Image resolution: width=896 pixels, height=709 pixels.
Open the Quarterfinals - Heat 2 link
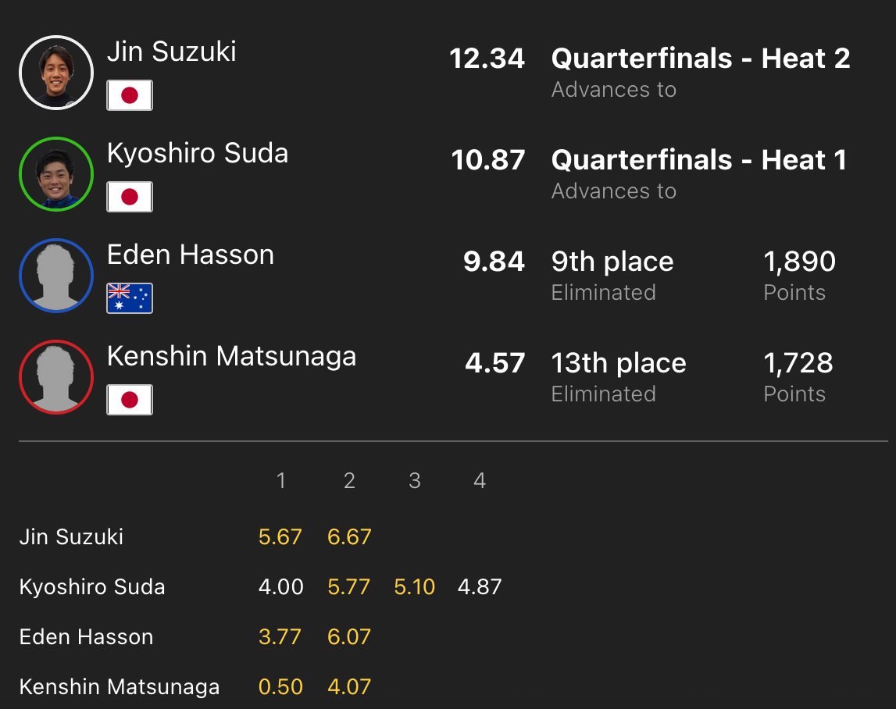click(x=701, y=59)
